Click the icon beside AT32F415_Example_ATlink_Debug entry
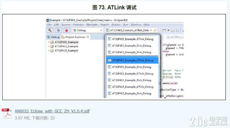Viewport: 230px width, 128px height. pos(109,87)
